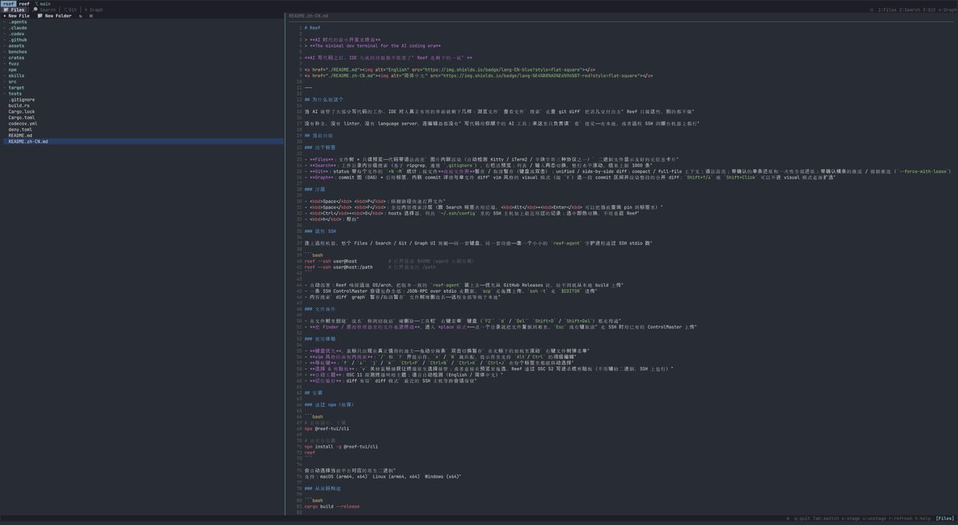Click the q:quit hint in status bar
This screenshot has height=525, width=958.
click(x=803, y=519)
